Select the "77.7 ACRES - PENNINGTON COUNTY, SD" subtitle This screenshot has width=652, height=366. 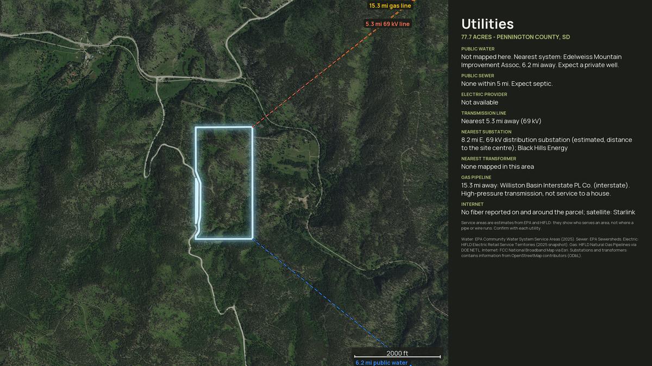click(516, 37)
